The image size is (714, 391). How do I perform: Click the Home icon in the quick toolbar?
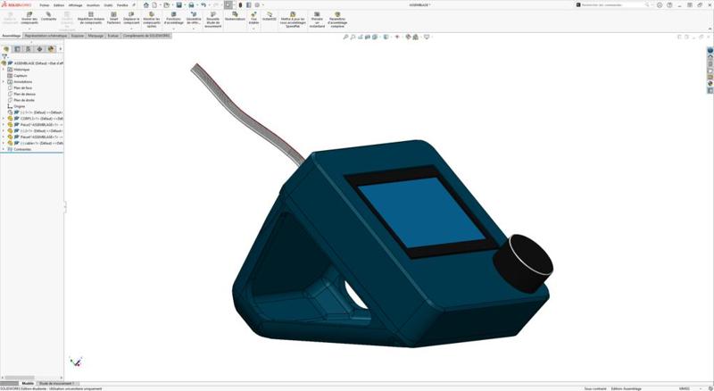point(146,5)
